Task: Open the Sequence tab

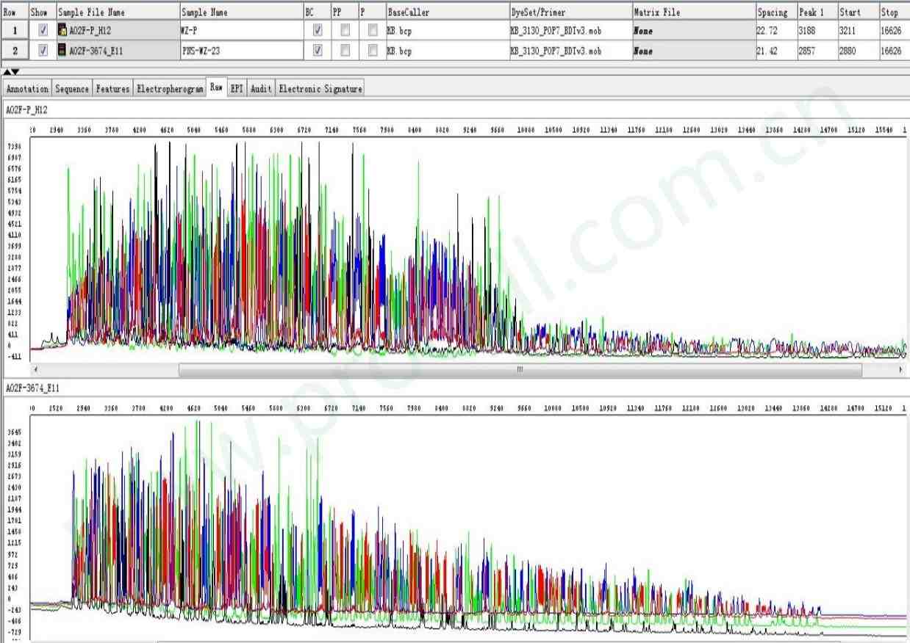Action: [x=72, y=89]
